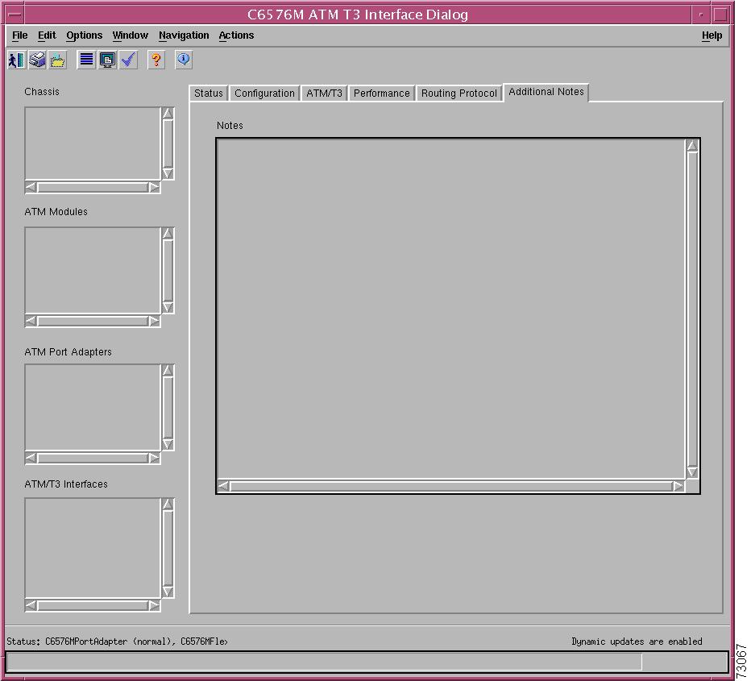
Task: Click ATM Modules list scroll up arrow
Action: tap(168, 233)
